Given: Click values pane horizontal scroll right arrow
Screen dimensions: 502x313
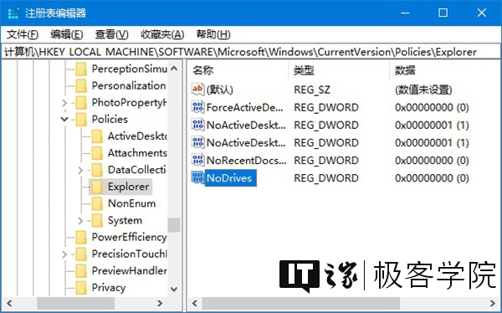Looking at the screenshot, I should pyautogui.click(x=493, y=303).
